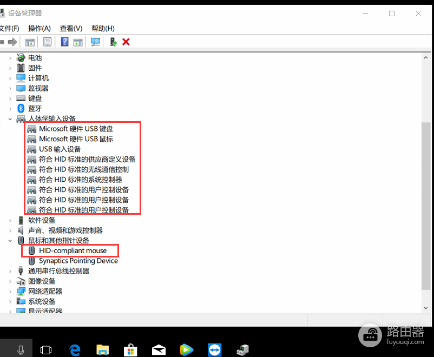The height and width of the screenshot is (357, 434).
Task: Click the action pane toolbar icon
Action: click(78, 42)
